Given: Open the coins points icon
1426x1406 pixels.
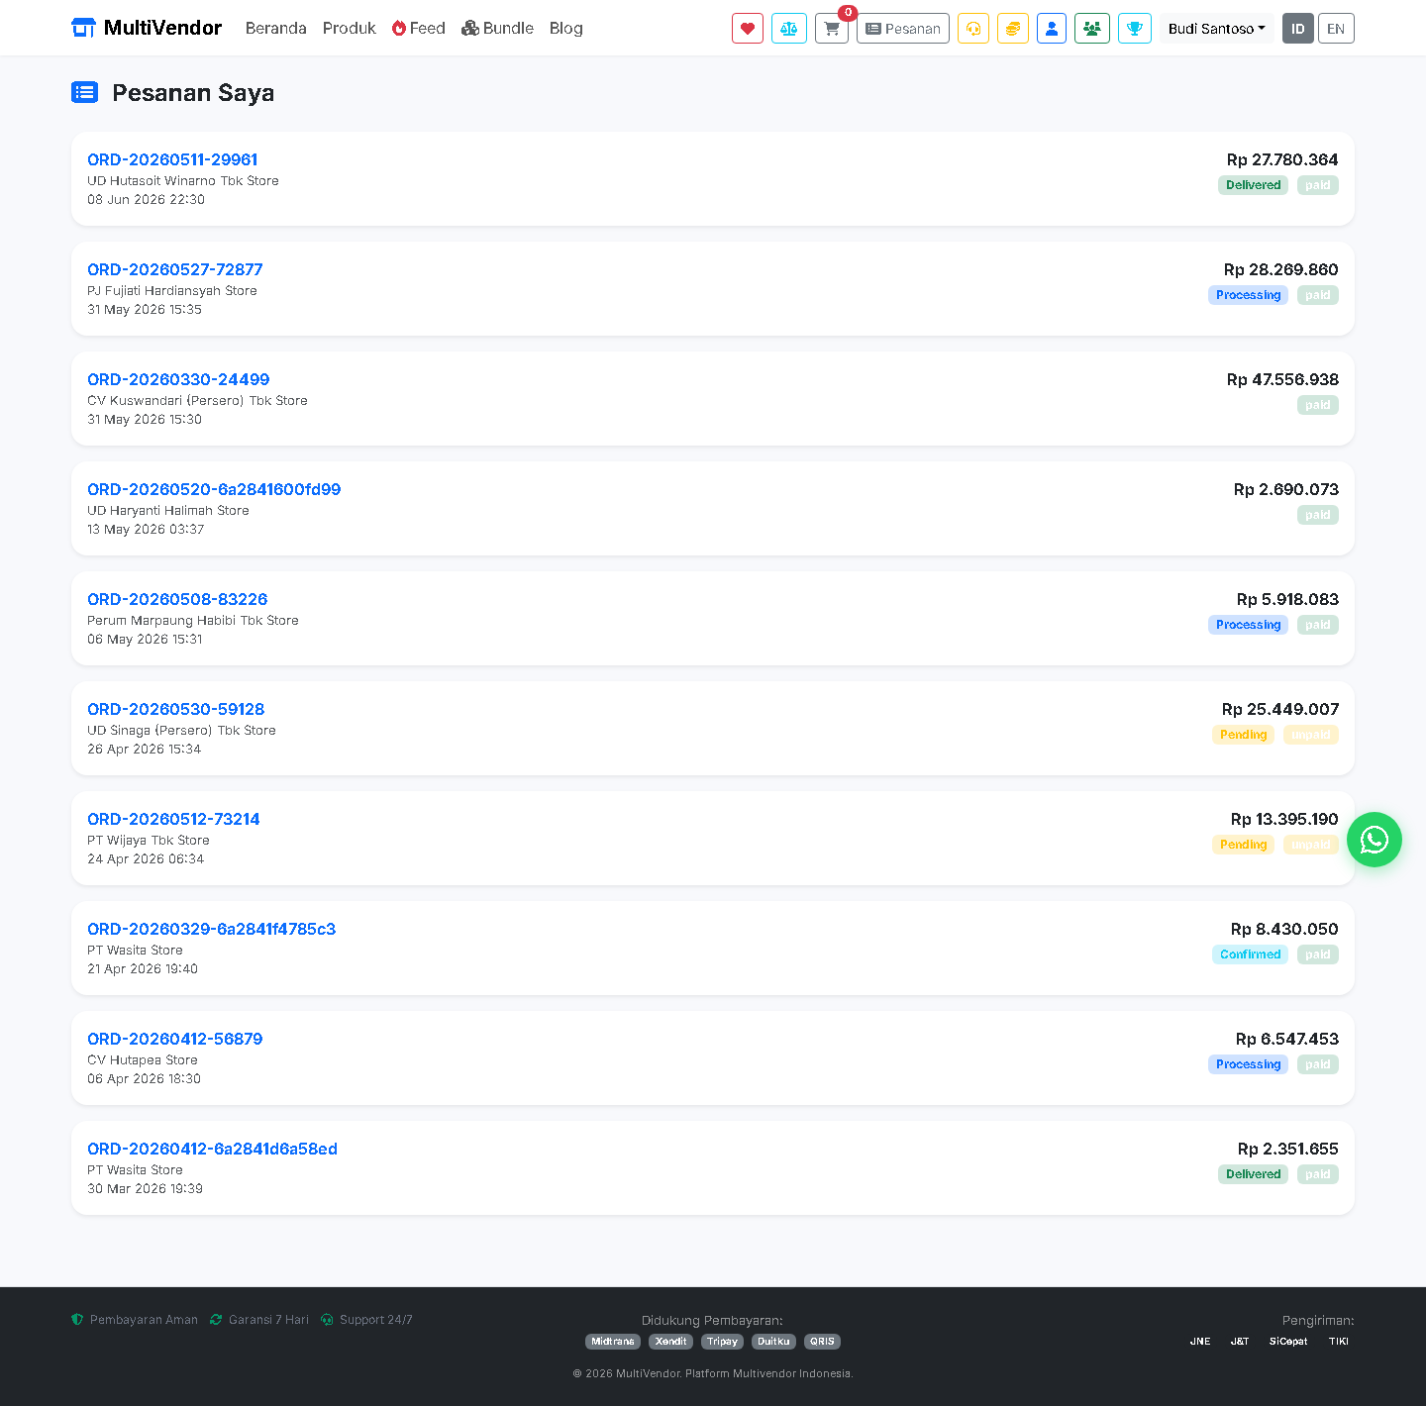Looking at the screenshot, I should tap(1013, 29).
